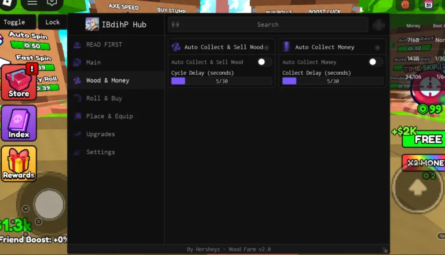Click the calendar 31 icon

[428, 4]
